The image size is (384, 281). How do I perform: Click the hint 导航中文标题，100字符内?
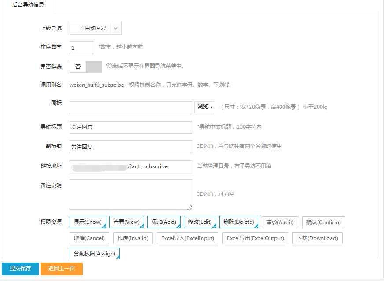click(x=230, y=127)
